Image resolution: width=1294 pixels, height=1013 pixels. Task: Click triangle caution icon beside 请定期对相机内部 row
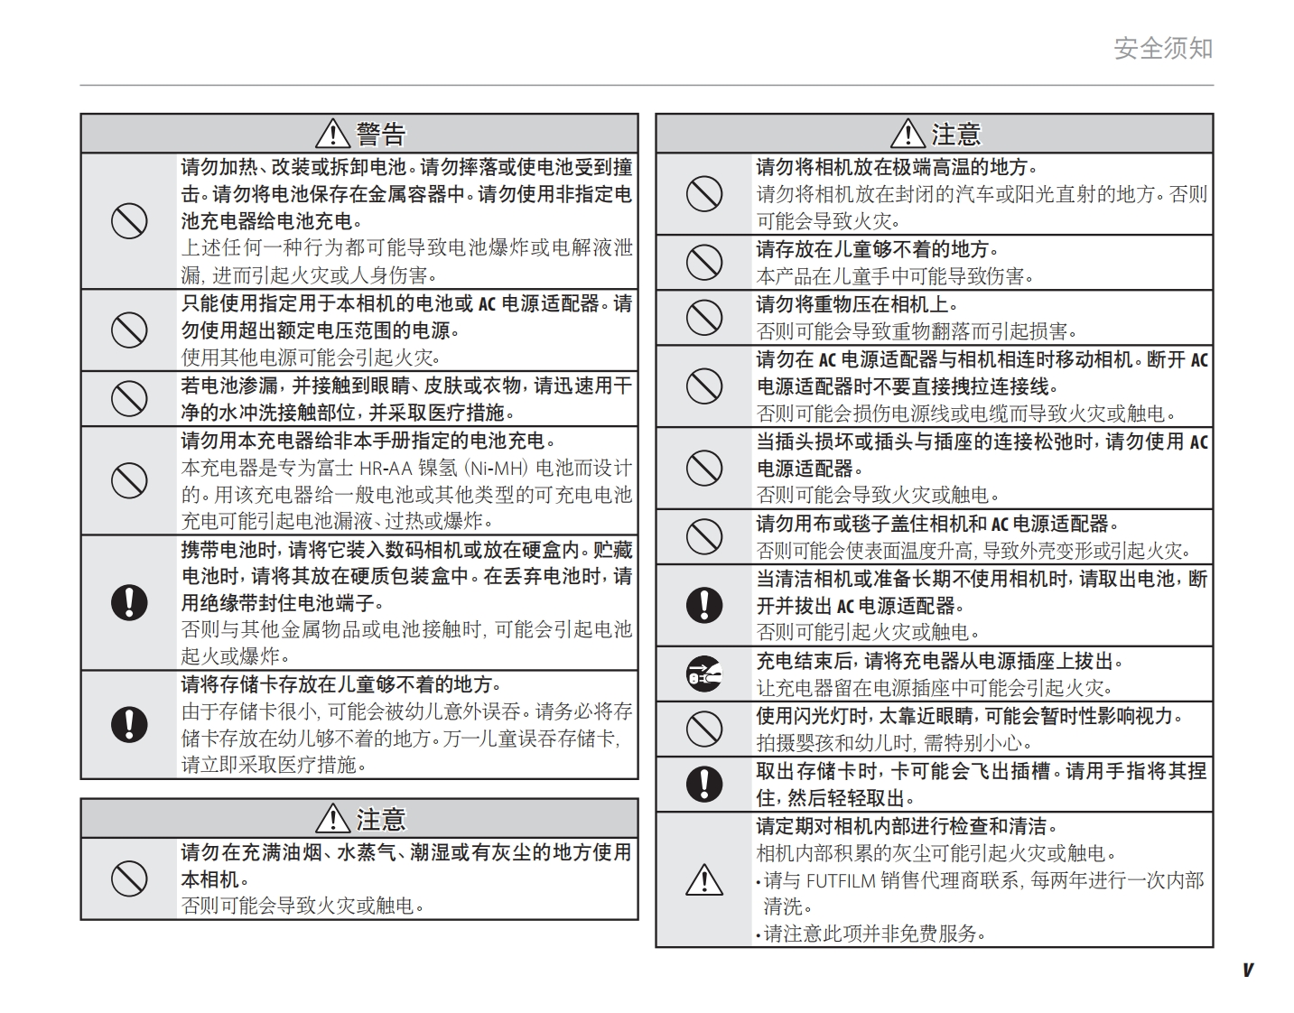point(704,879)
